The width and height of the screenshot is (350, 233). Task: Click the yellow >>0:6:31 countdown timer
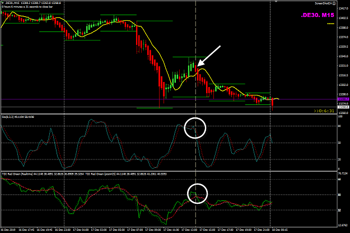point(324,111)
